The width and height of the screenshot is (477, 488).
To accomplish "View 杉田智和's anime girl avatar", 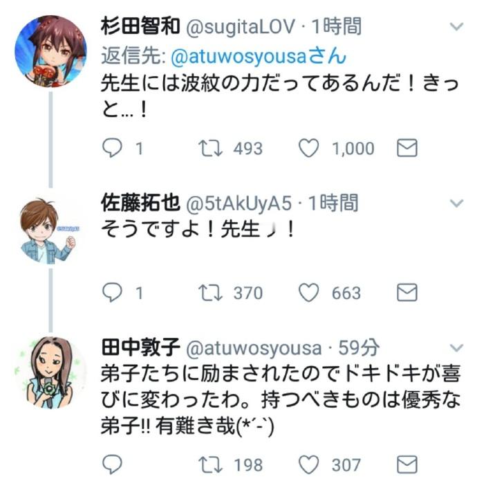I will click(50, 51).
